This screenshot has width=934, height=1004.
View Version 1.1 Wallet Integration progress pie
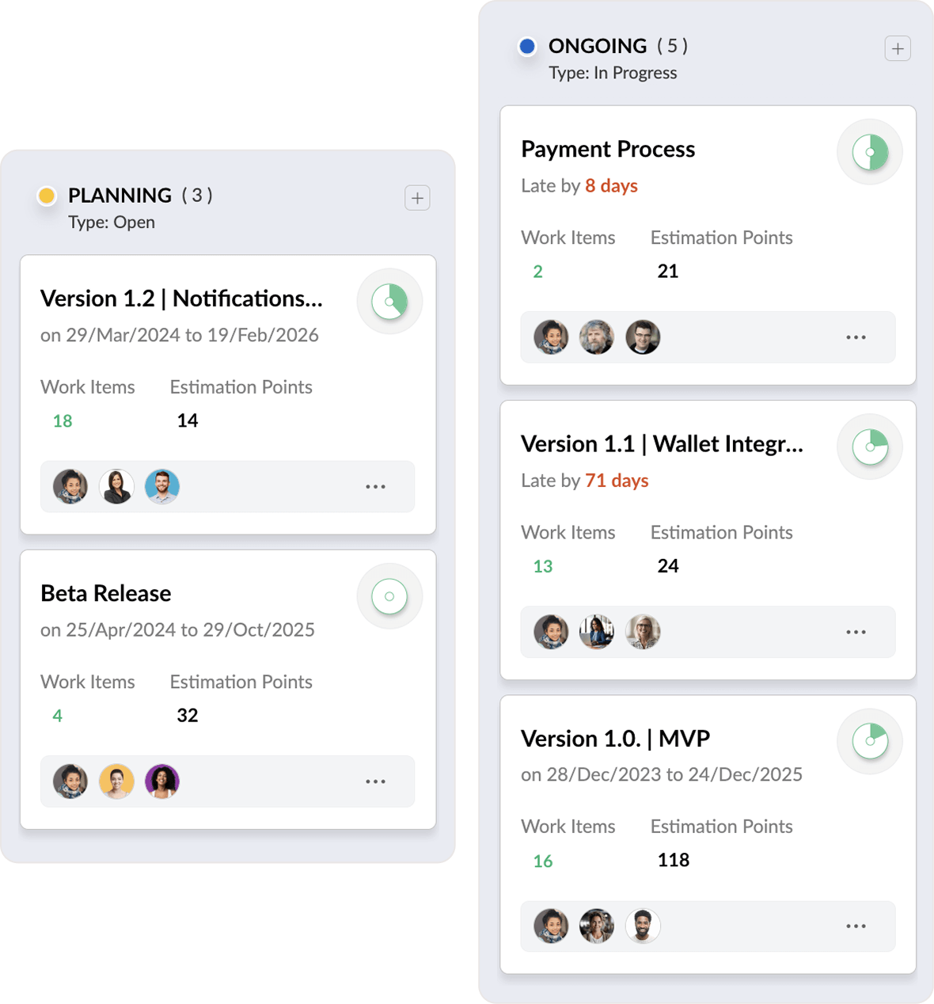870,447
